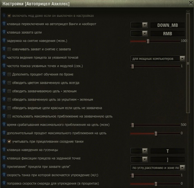Screen dimensions: 194x188
Task: Click slider for 'скорость танка при которой включается упреждение'
Action: (x=155, y=175)
